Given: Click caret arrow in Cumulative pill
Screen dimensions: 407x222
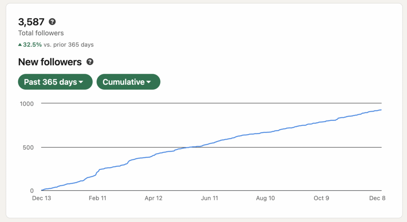Looking at the screenshot, I should 149,82.
